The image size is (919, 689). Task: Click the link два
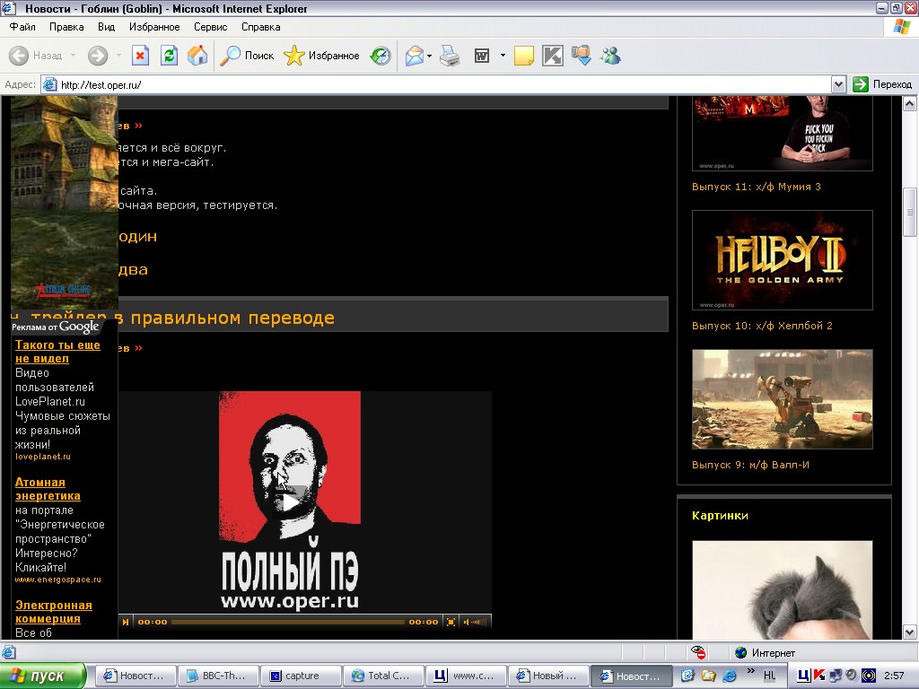(133, 270)
